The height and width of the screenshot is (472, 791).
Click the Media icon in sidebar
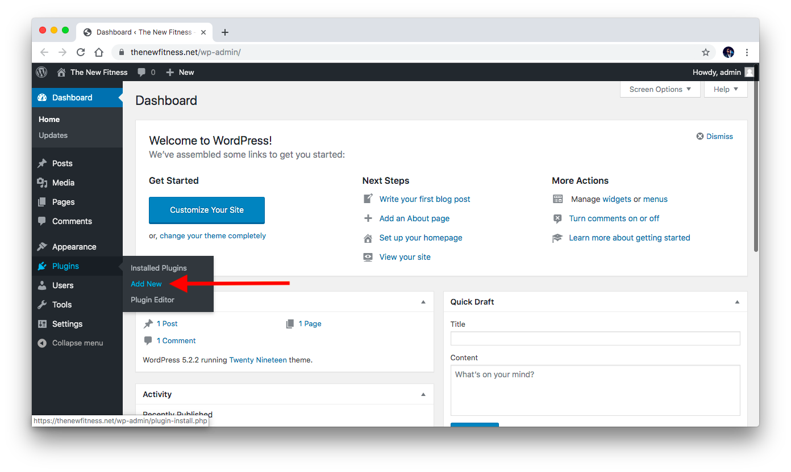(42, 183)
